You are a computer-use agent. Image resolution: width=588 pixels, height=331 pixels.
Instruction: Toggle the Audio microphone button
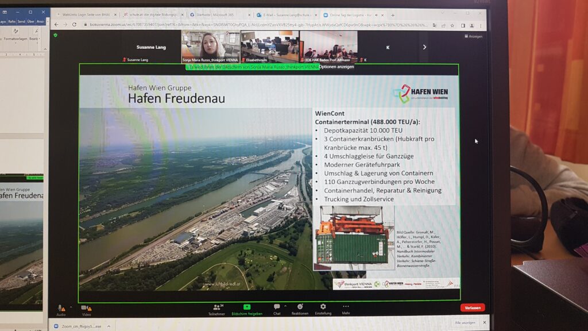coord(61,310)
